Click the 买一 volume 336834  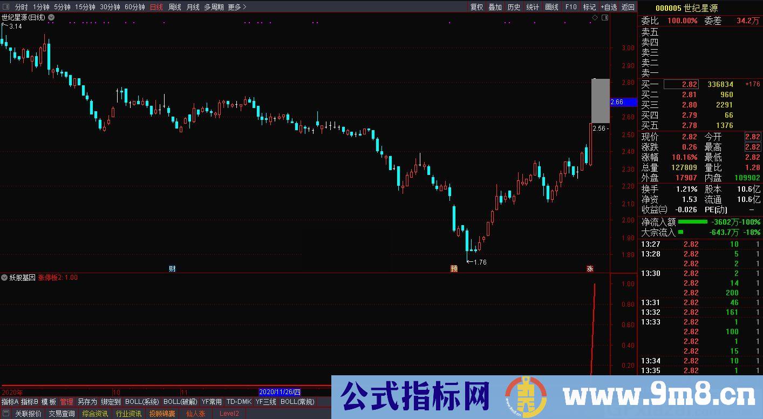(x=720, y=84)
